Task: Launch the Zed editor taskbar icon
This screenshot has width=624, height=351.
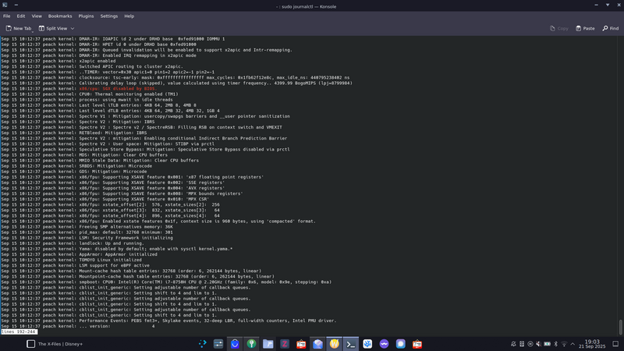Action: tap(285, 344)
